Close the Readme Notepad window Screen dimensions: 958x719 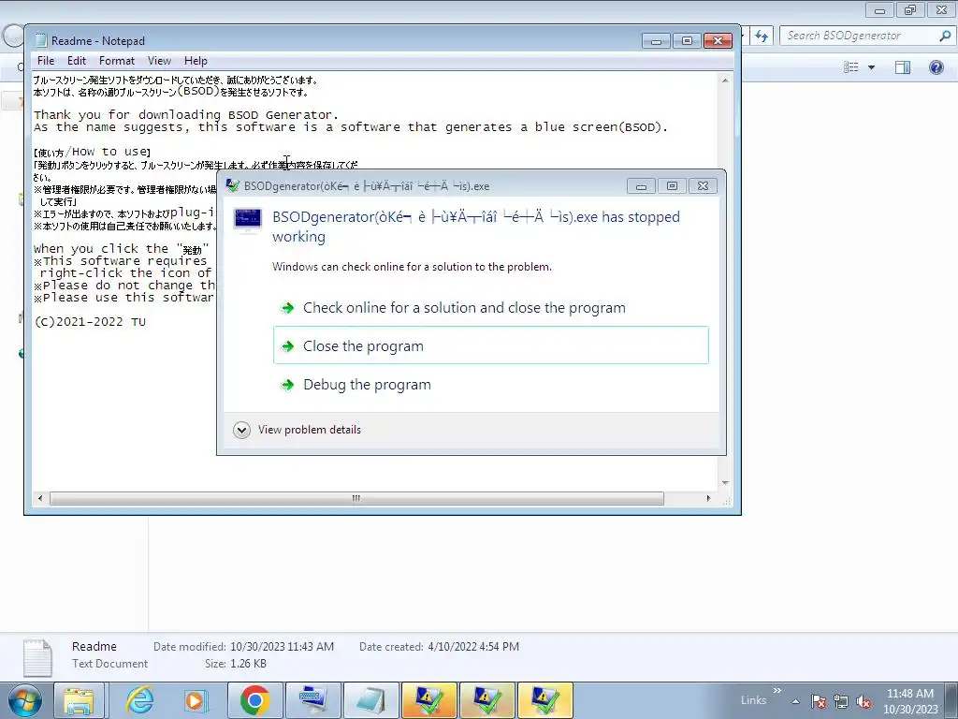(718, 40)
